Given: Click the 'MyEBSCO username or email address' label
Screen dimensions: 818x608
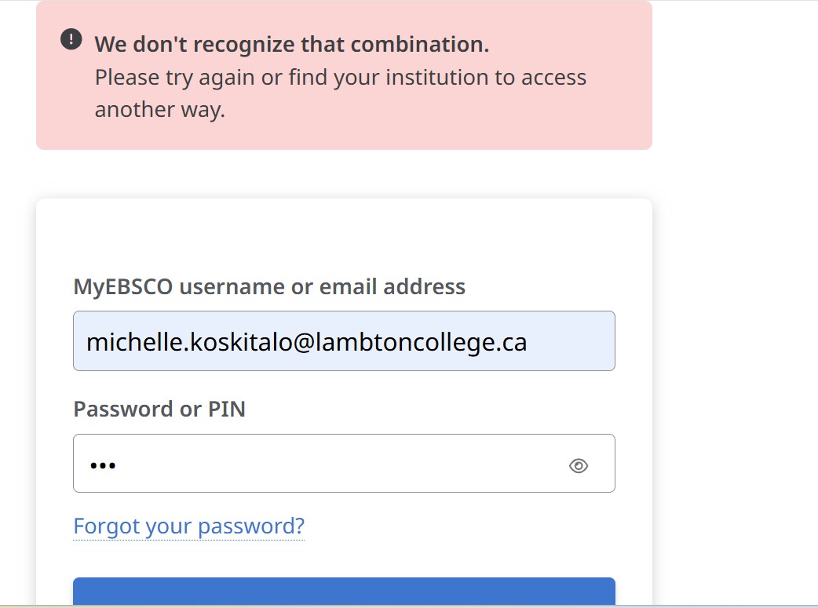Looking at the screenshot, I should point(269,287).
